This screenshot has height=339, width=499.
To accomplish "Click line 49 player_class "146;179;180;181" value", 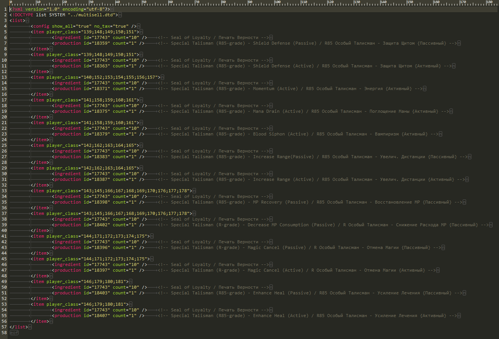I will pyautogui.click(x=103, y=281).
